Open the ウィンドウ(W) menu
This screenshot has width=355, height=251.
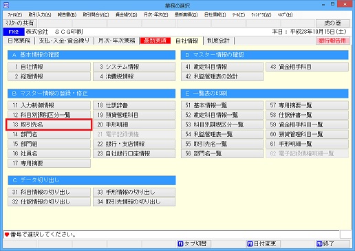coord(261,15)
